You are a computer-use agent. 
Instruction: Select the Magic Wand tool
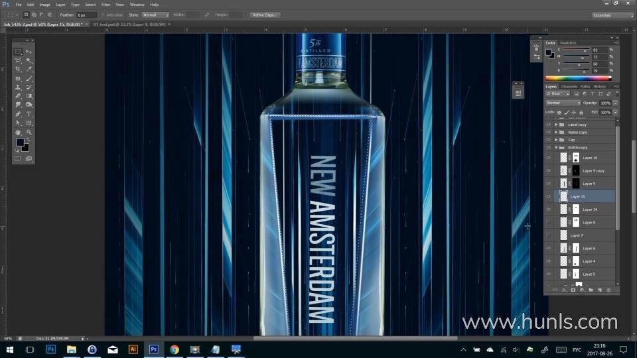click(29, 61)
